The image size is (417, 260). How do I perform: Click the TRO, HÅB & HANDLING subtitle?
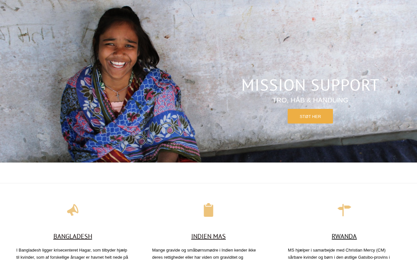pos(310,100)
